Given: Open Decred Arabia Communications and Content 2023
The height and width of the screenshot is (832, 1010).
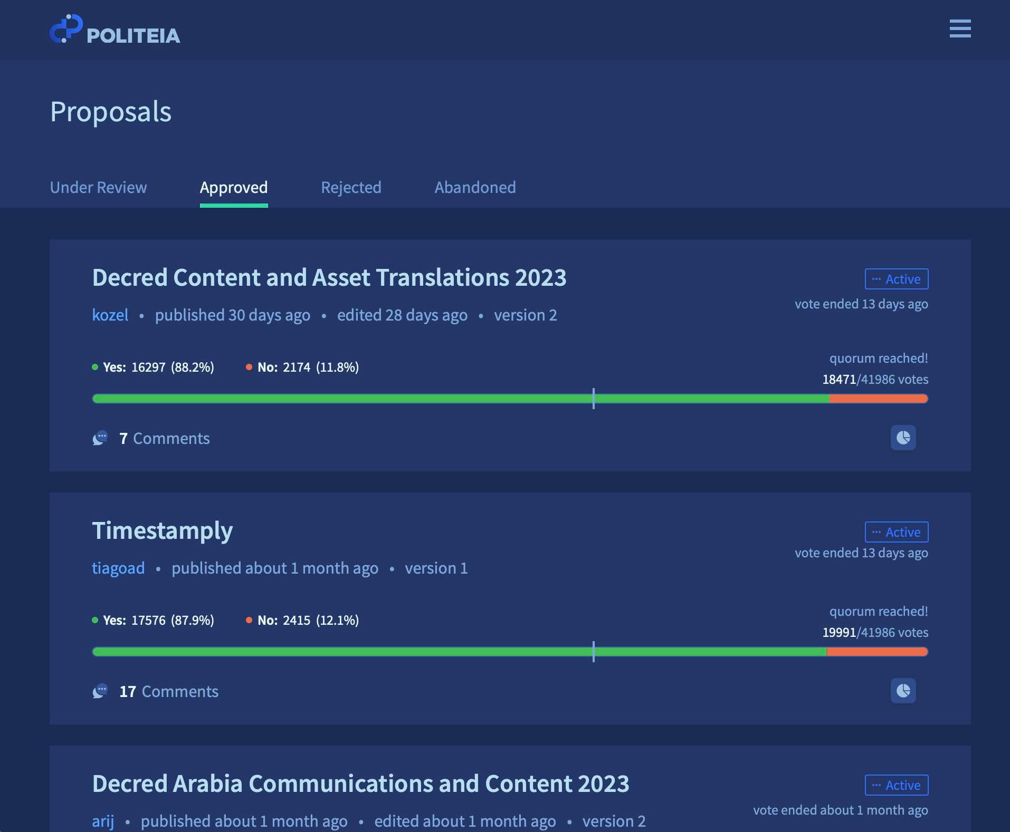Looking at the screenshot, I should pos(361,783).
